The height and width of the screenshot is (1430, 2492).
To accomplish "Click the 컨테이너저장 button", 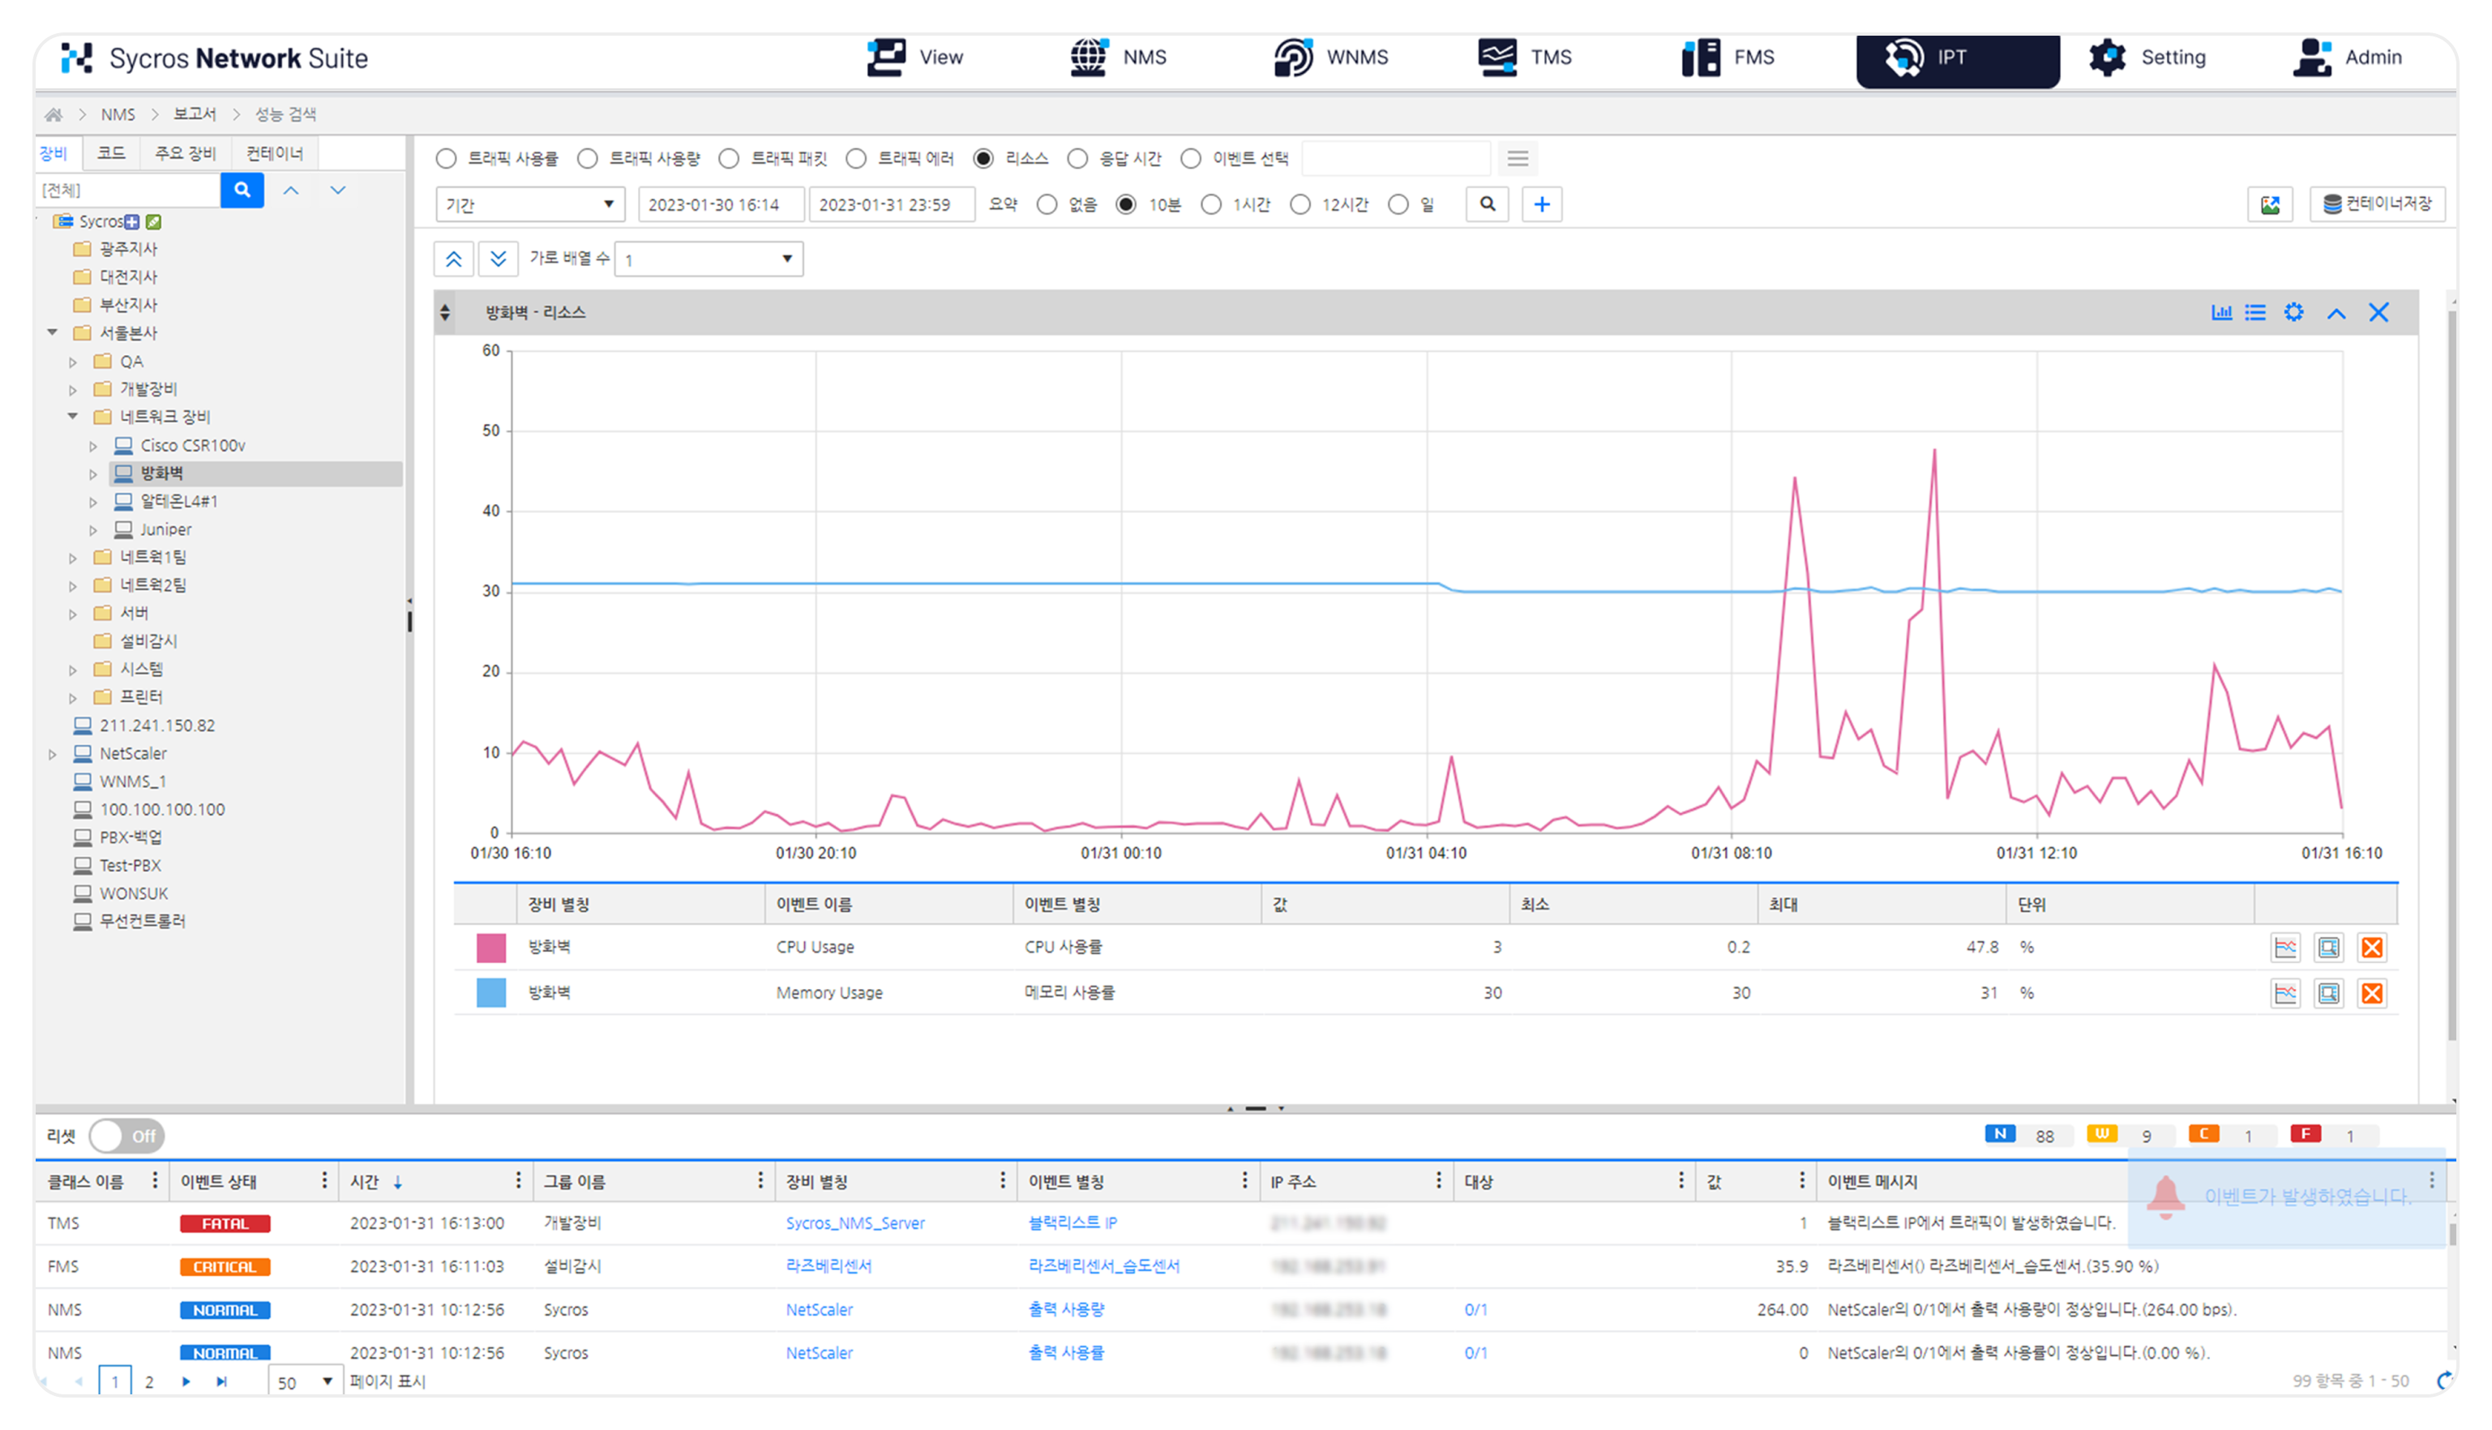I will click(x=2377, y=204).
